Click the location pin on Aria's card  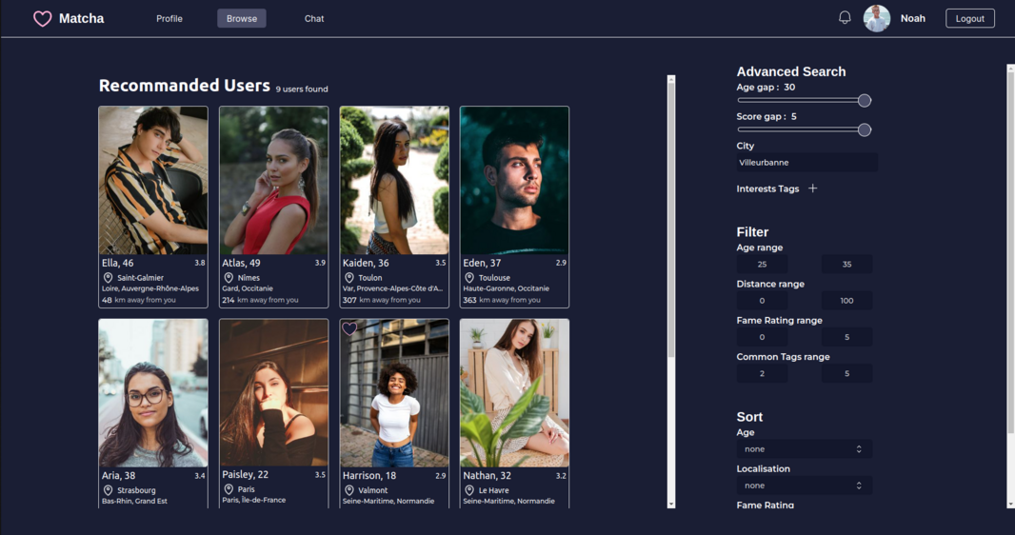point(109,490)
